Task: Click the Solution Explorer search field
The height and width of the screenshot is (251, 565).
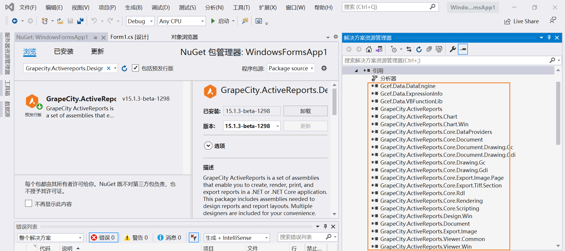Action: tap(451, 60)
